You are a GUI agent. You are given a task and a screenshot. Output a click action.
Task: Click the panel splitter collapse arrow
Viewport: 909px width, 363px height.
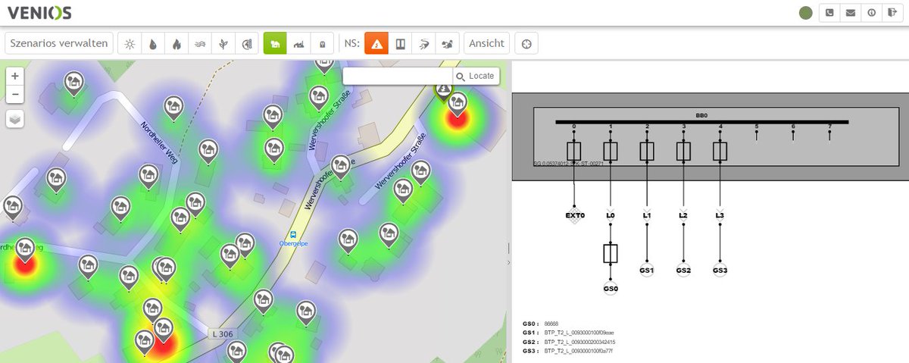click(x=508, y=261)
